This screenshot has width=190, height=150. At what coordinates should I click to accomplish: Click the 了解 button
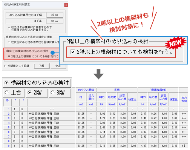[41, 66]
